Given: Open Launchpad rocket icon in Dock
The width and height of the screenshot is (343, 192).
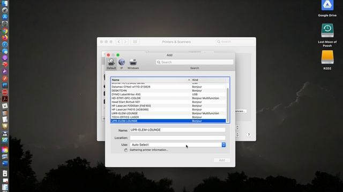Looking at the screenshot, I should (5, 10).
